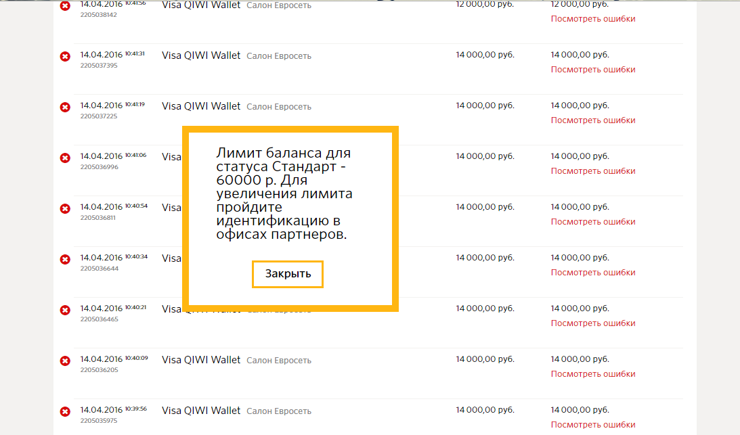Click the failed status icon for transaction 2205036465
Image resolution: width=740 pixels, height=435 pixels.
click(x=65, y=310)
